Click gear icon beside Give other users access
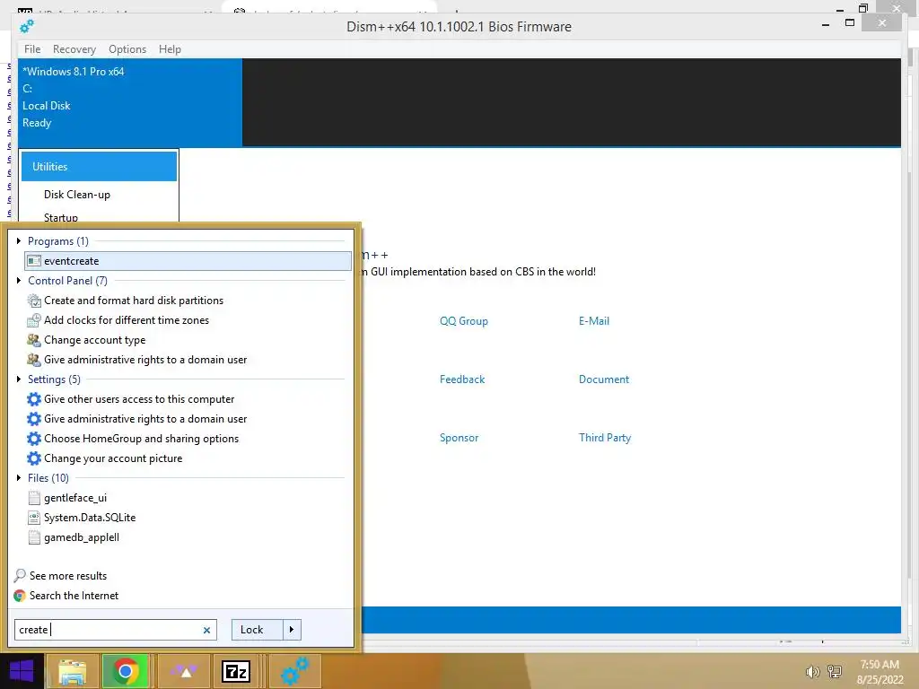919x689 pixels. (x=34, y=399)
